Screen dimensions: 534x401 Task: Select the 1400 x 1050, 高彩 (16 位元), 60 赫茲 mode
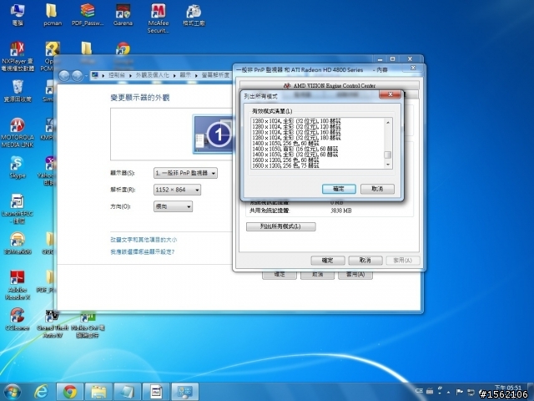point(295,149)
